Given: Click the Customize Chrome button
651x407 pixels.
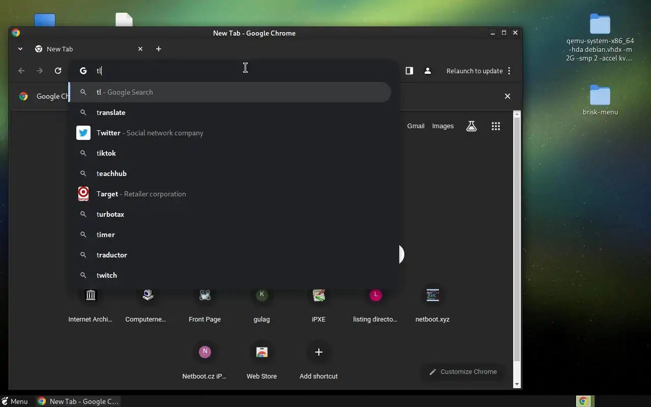Looking at the screenshot, I should (x=463, y=372).
